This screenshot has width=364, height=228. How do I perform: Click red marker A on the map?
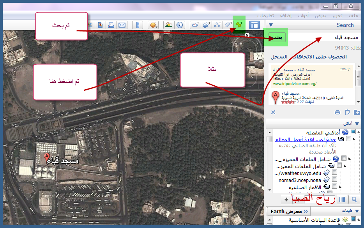[x=47, y=157]
